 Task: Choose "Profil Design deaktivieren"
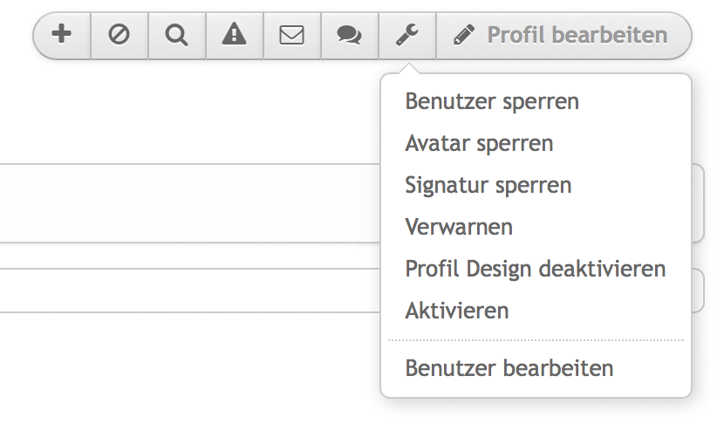(x=535, y=269)
